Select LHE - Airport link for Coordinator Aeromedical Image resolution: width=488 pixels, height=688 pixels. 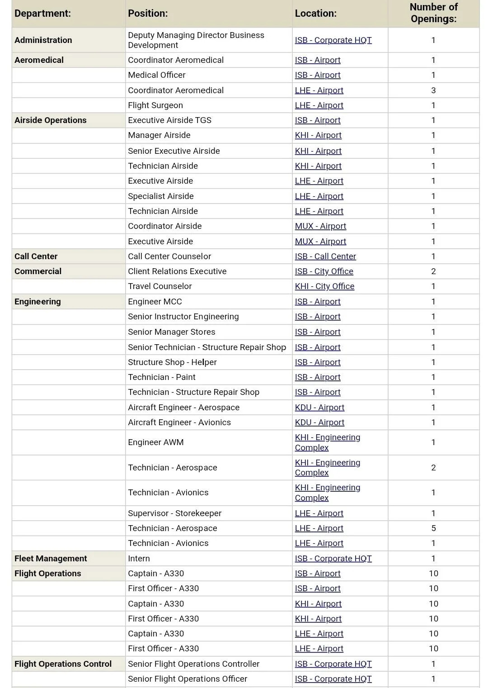point(319,90)
